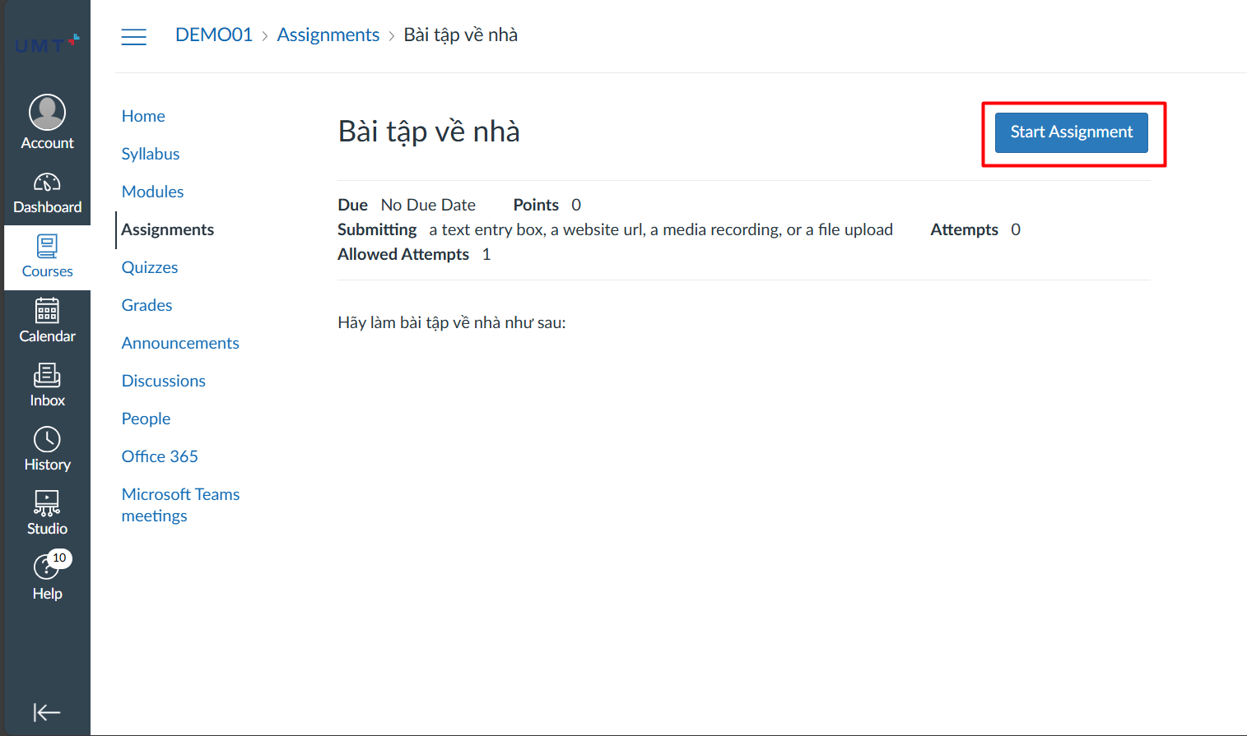Open the Assignments breadcrumb link
The width and height of the screenshot is (1247, 736).
tap(328, 35)
